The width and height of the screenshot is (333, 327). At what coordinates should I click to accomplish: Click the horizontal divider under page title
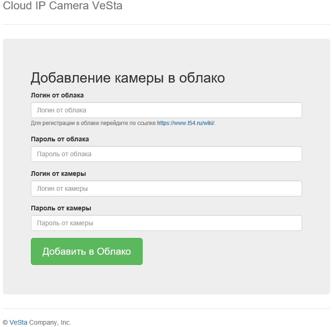click(166, 24)
